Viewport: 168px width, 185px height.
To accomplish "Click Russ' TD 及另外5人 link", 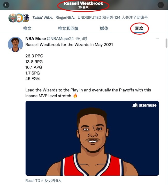I will (x=43, y=181).
